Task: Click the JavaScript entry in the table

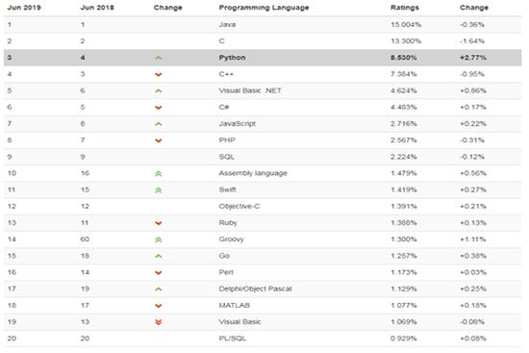Action: [238, 124]
